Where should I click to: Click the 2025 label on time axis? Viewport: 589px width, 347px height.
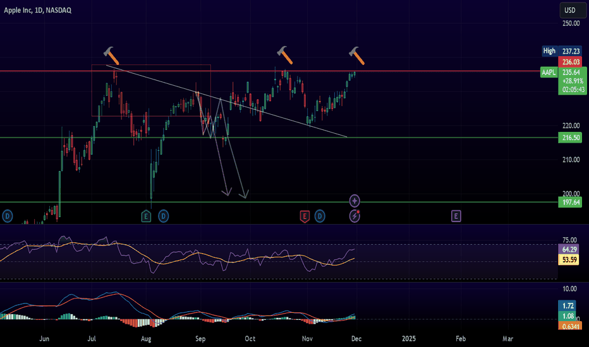(409, 339)
